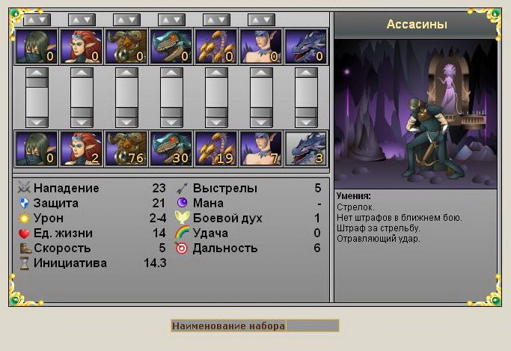Viewport: 511px width, 351px height.
Task: Click the top-row minotaur portrait with 0
Action: pos(126,46)
